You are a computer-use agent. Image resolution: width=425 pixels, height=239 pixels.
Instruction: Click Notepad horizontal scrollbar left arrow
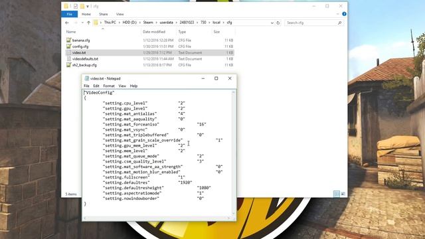85,218
